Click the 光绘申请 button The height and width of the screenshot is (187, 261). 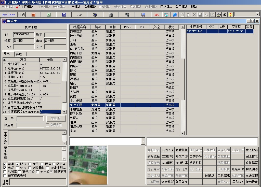(238, 169)
